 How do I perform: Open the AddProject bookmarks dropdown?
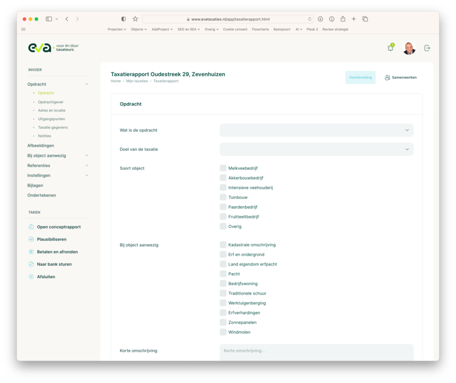click(x=162, y=30)
